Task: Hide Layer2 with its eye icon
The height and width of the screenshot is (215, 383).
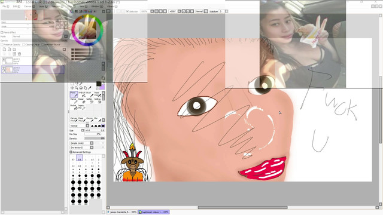Action: 4,68
